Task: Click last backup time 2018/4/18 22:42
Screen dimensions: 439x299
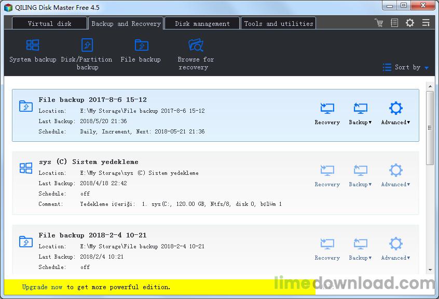Action: [103, 183]
